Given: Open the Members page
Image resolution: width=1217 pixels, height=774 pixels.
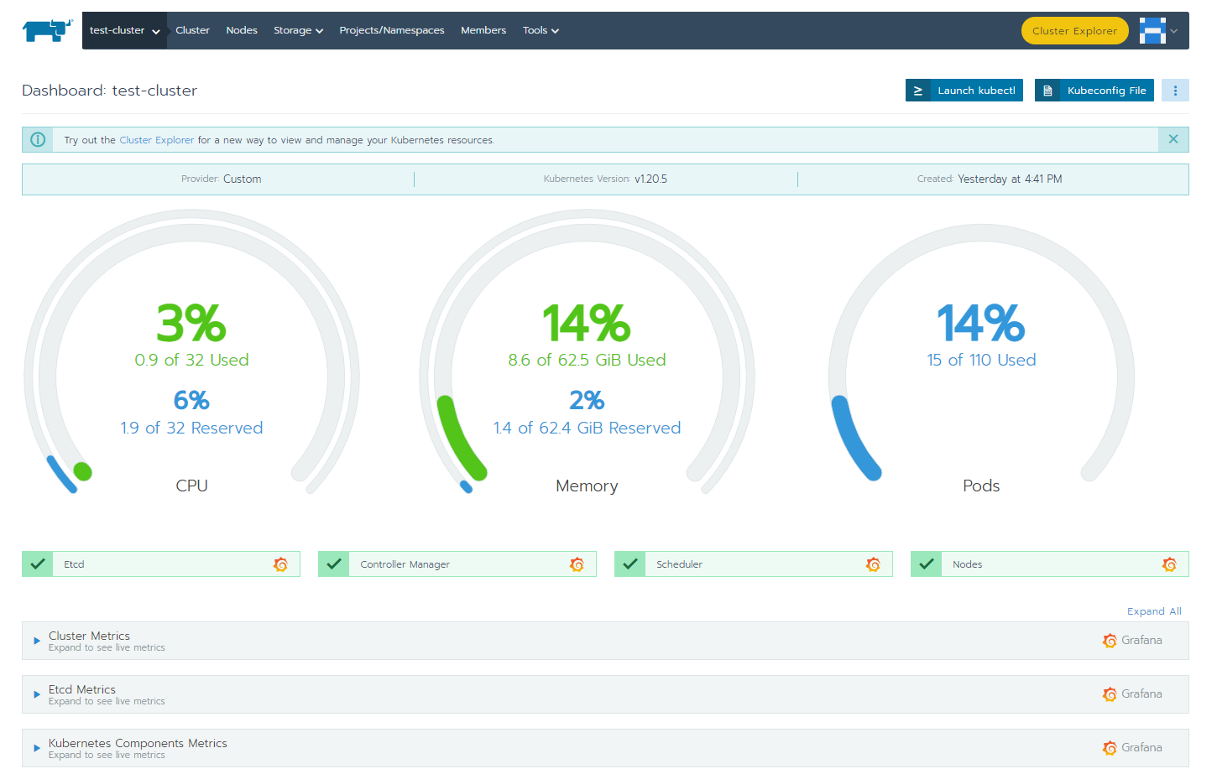Looking at the screenshot, I should click(x=483, y=30).
